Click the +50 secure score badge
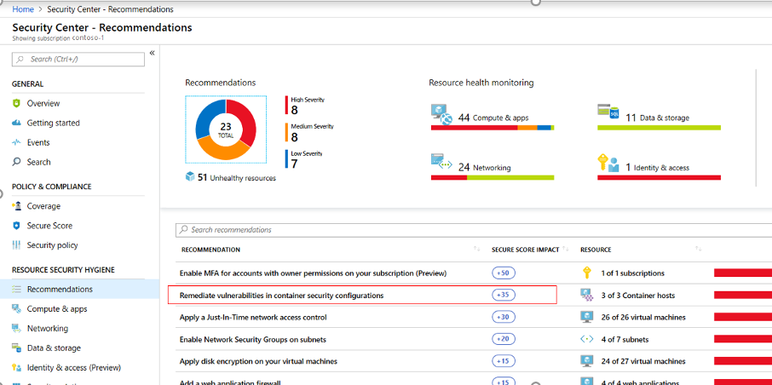772x385 pixels. pos(504,273)
